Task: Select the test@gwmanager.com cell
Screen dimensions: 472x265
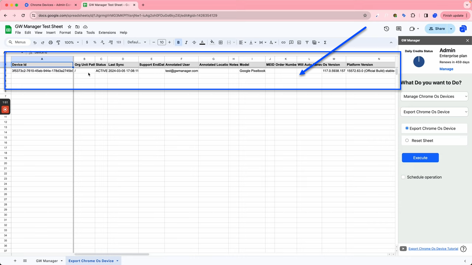Action: 181,71
